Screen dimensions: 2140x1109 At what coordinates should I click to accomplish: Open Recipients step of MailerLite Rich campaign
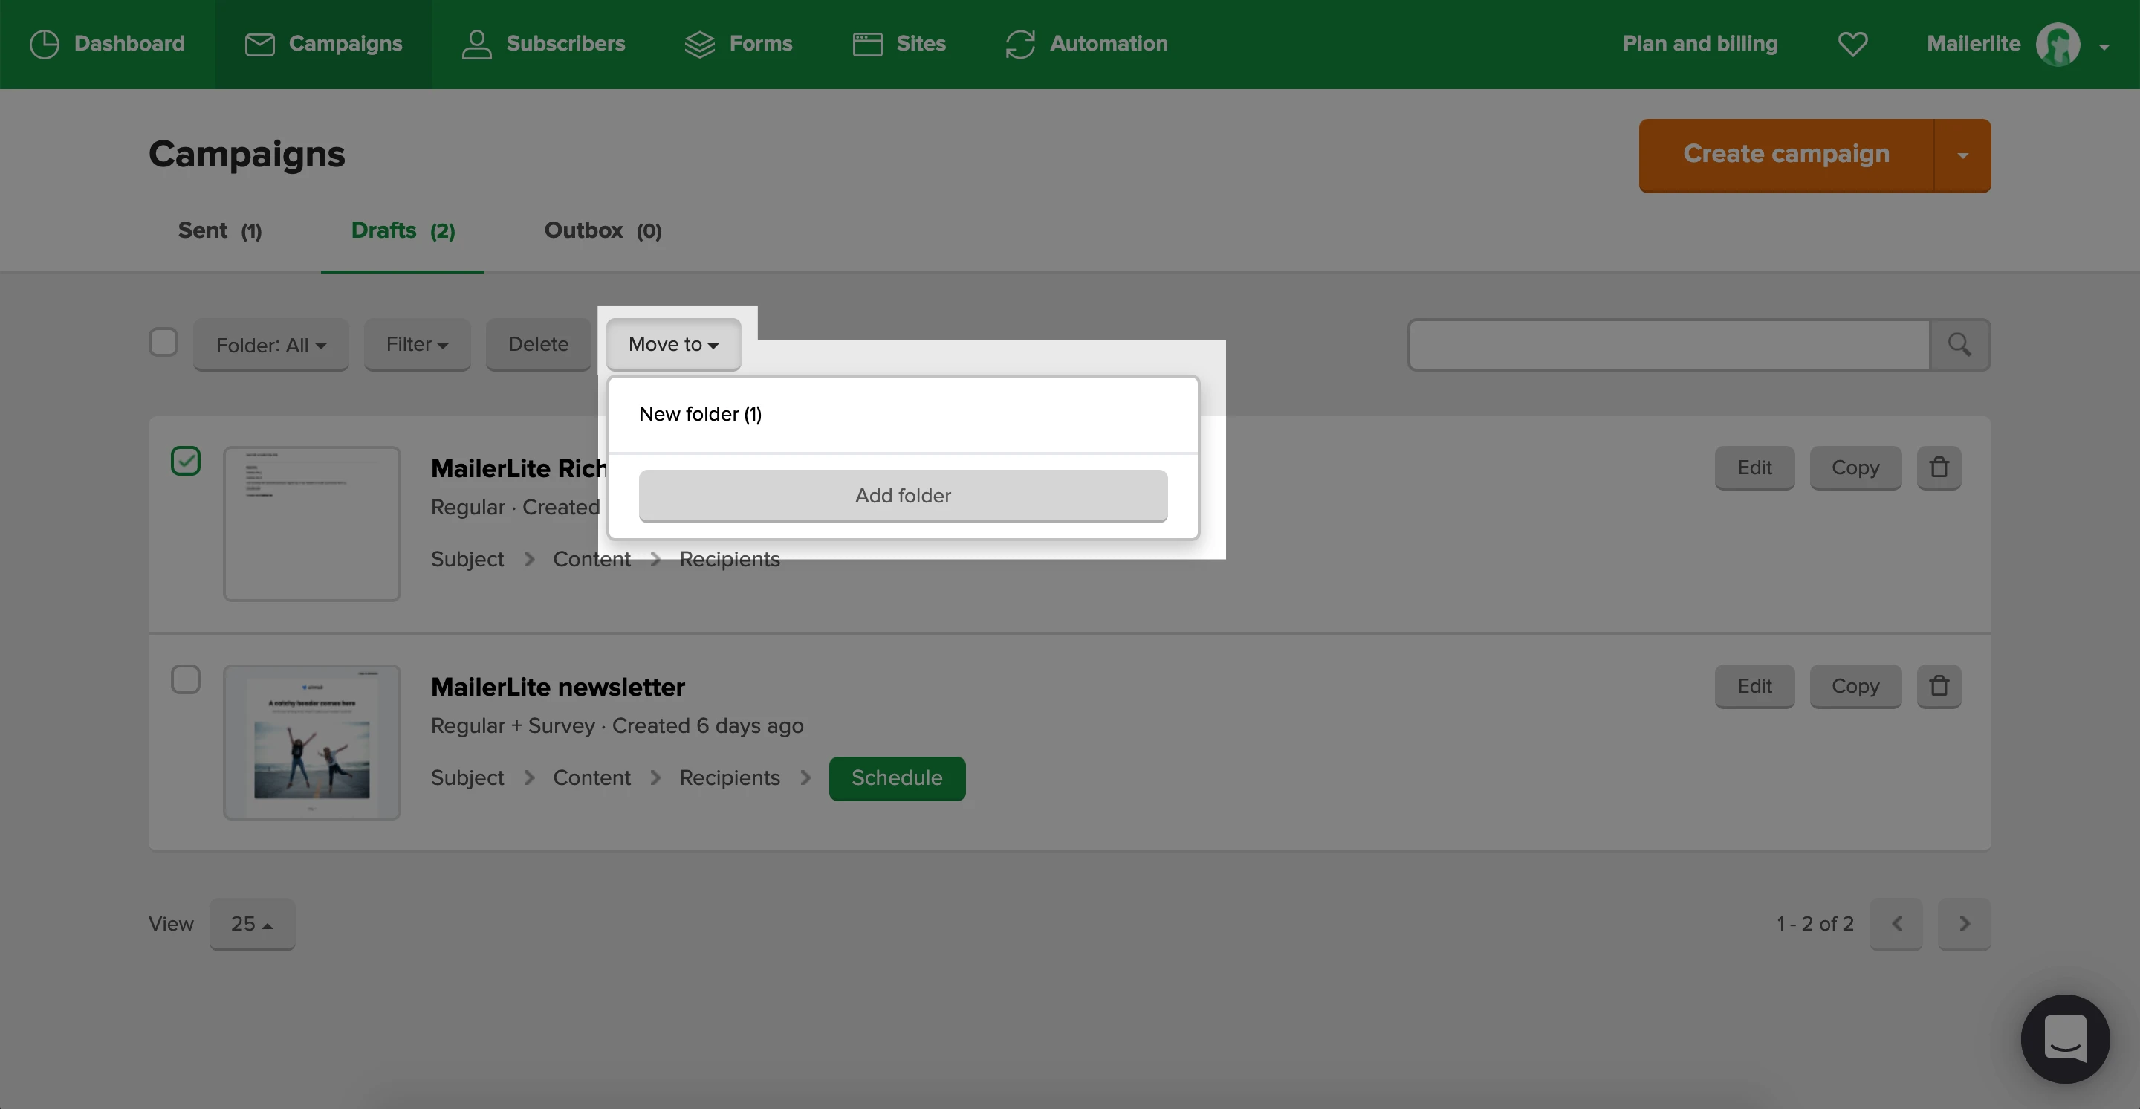click(730, 559)
